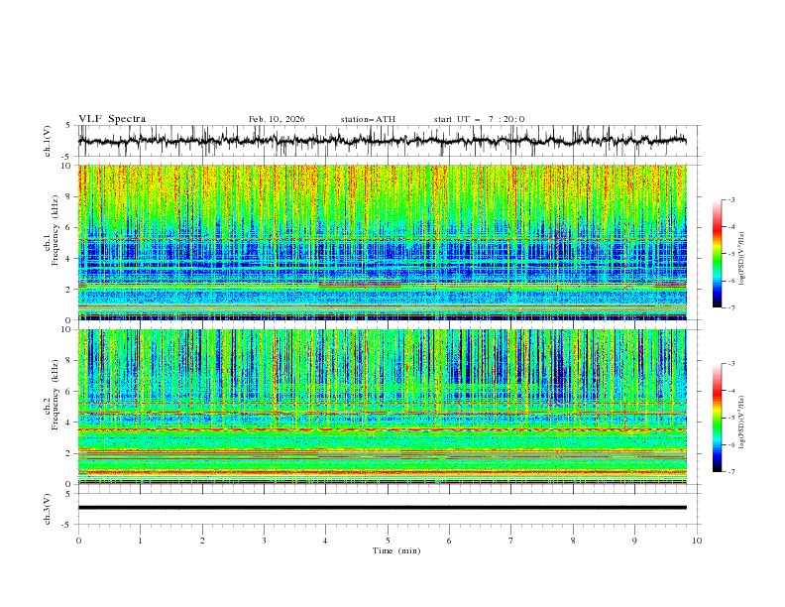Click the thick black ch.3 voltage trace
The height and width of the screenshot is (607, 785).
pos(383,508)
